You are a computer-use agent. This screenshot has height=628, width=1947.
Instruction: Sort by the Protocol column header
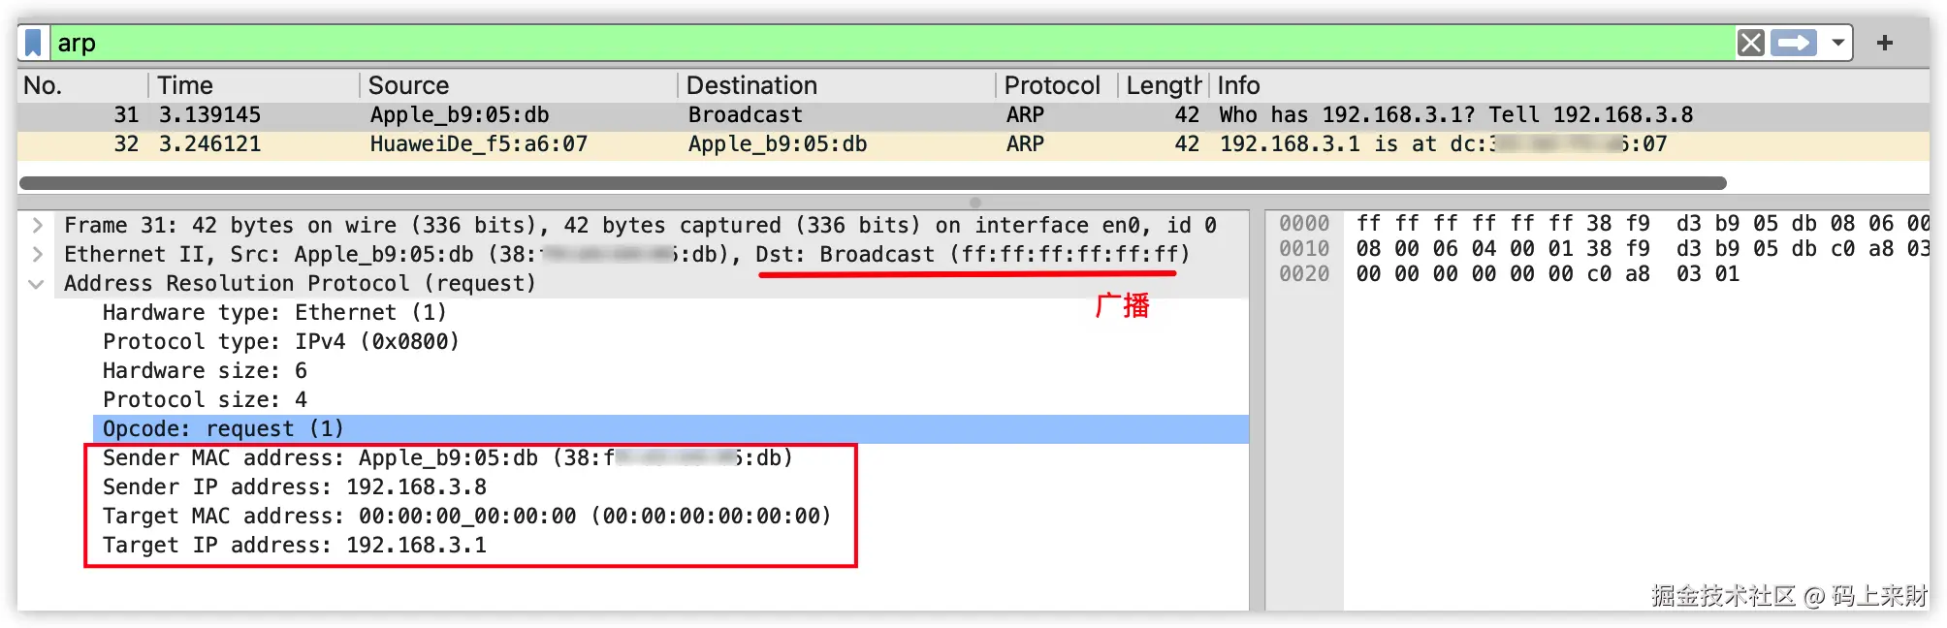(1057, 85)
